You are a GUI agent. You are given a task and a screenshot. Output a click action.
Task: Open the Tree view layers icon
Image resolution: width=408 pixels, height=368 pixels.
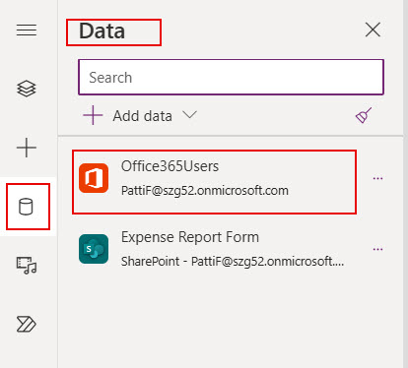(27, 89)
